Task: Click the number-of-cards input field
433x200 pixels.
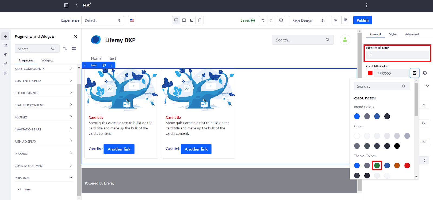Action: 398,55
